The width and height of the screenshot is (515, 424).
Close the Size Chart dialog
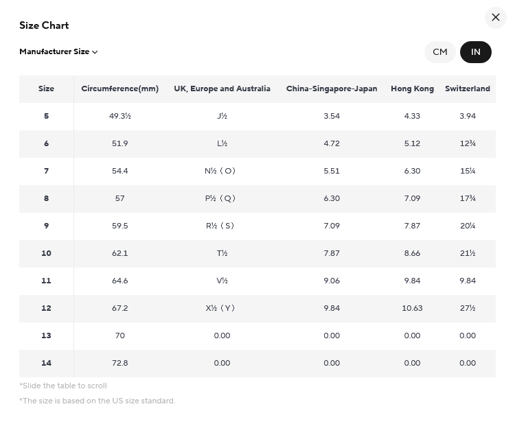pos(495,17)
